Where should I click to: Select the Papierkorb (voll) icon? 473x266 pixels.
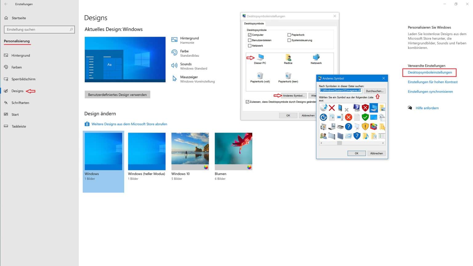point(260,76)
